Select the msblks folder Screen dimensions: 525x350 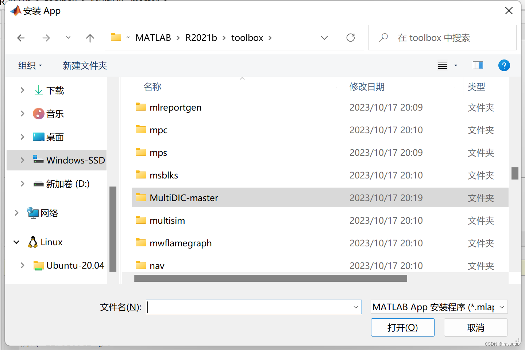320,175
